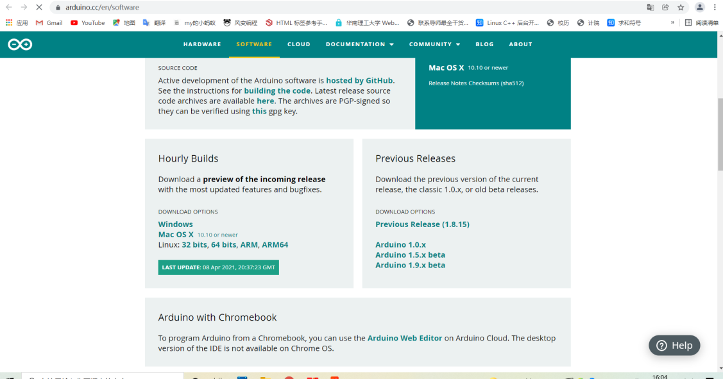Open the About nav item

[520, 44]
